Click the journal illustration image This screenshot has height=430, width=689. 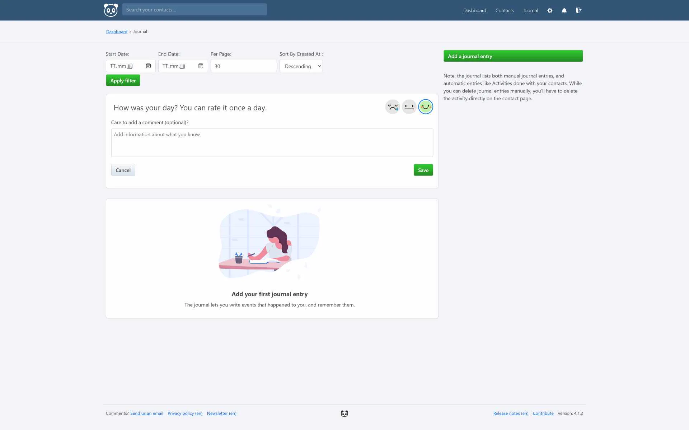tap(269, 243)
